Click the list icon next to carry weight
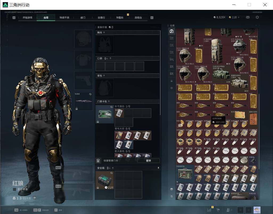 tap(34, 198)
